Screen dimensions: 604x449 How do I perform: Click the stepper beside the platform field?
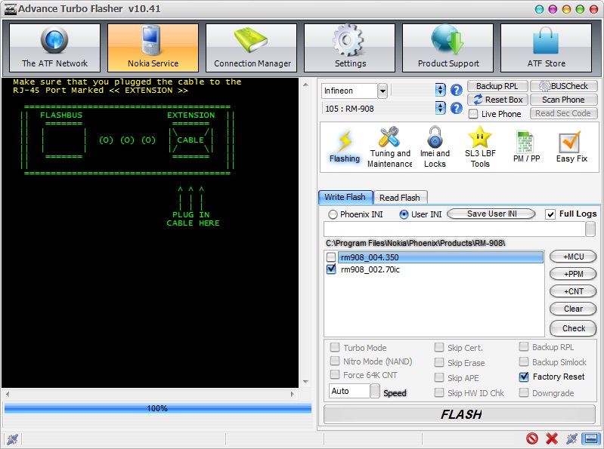click(440, 90)
